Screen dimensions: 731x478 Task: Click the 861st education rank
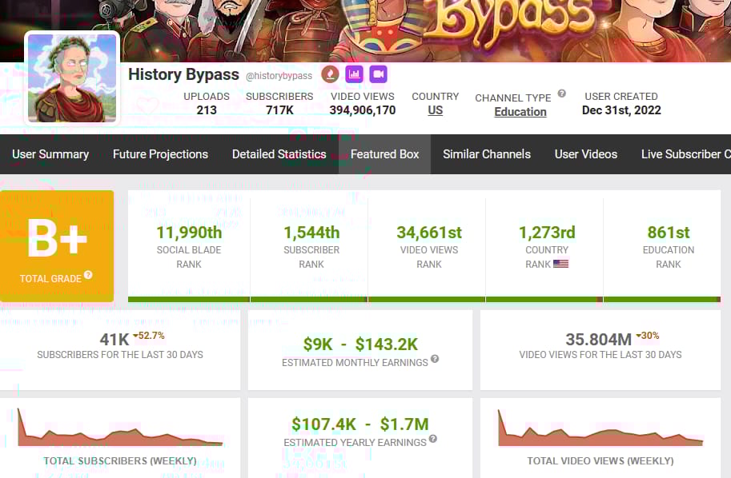(x=669, y=233)
